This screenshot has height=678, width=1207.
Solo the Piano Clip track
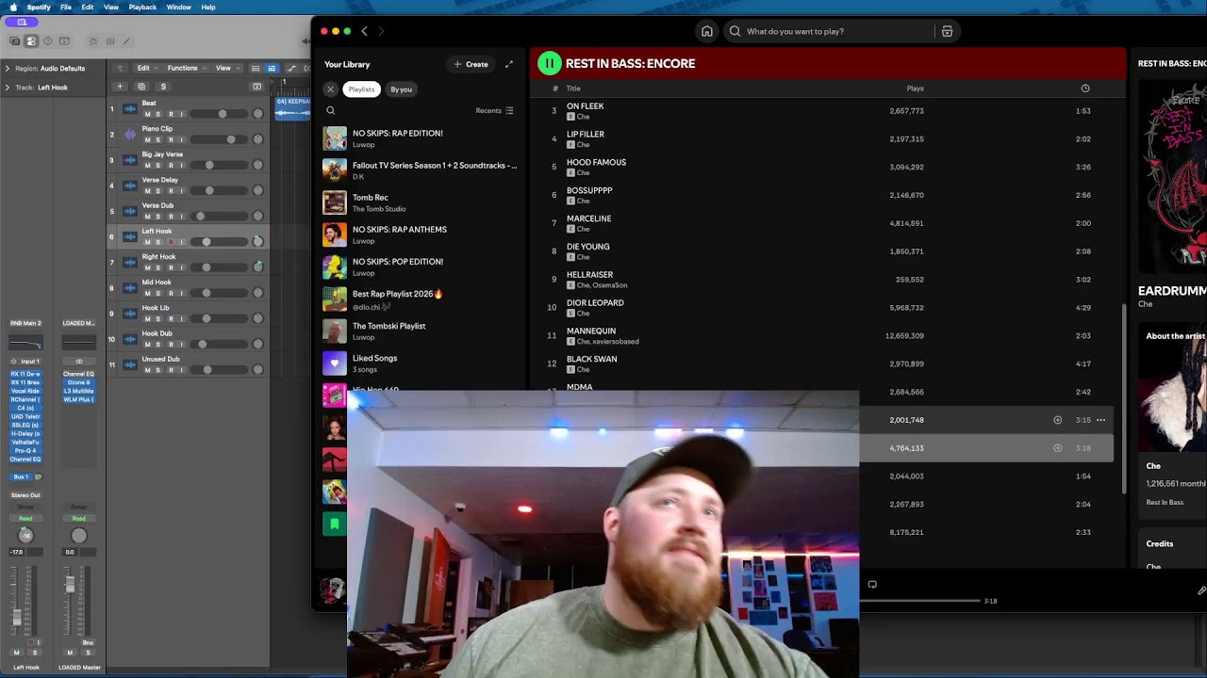click(x=158, y=139)
